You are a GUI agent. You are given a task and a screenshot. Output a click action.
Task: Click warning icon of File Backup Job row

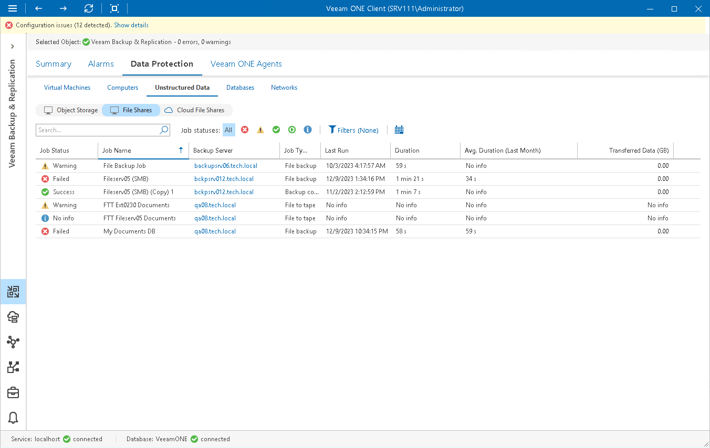[45, 166]
